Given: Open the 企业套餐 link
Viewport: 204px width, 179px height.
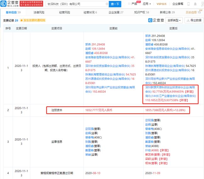Looking at the screenshot, I should tap(178, 4).
